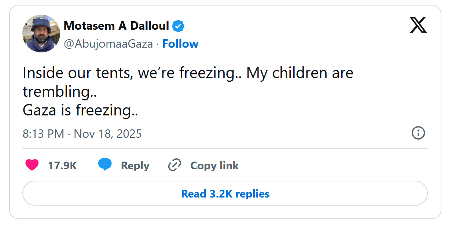Click the X logo in the tweet corner
Viewport: 452px width, 225px height.
pyautogui.click(x=418, y=25)
